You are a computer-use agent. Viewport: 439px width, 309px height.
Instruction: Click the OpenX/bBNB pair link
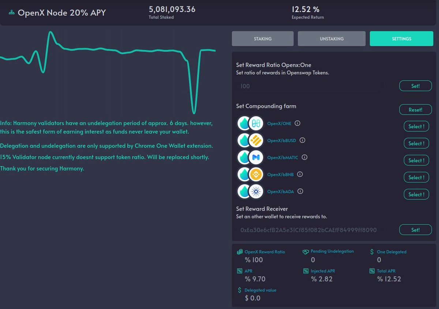[281, 174]
